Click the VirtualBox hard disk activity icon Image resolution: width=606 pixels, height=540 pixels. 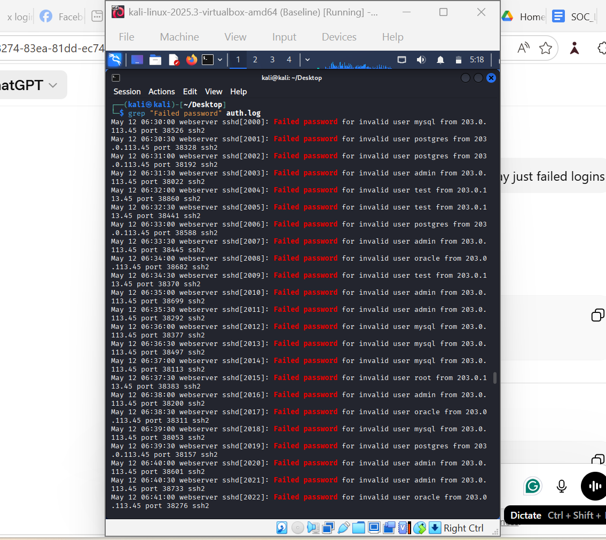point(282,528)
